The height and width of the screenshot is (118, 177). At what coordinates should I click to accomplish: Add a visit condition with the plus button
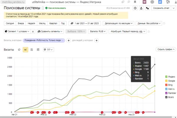coord(68,40)
